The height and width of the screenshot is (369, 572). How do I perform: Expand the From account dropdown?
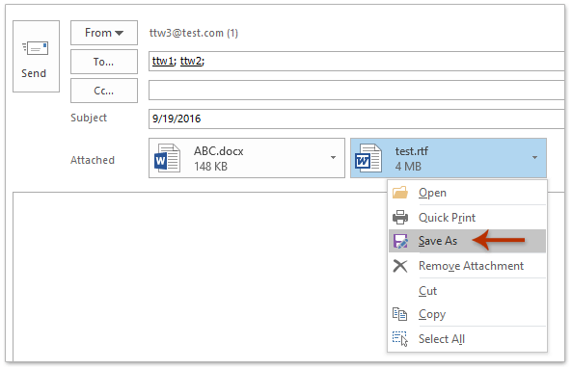pos(104,33)
